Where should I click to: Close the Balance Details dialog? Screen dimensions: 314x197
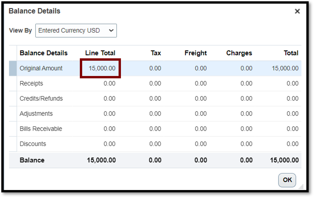[x=297, y=11]
